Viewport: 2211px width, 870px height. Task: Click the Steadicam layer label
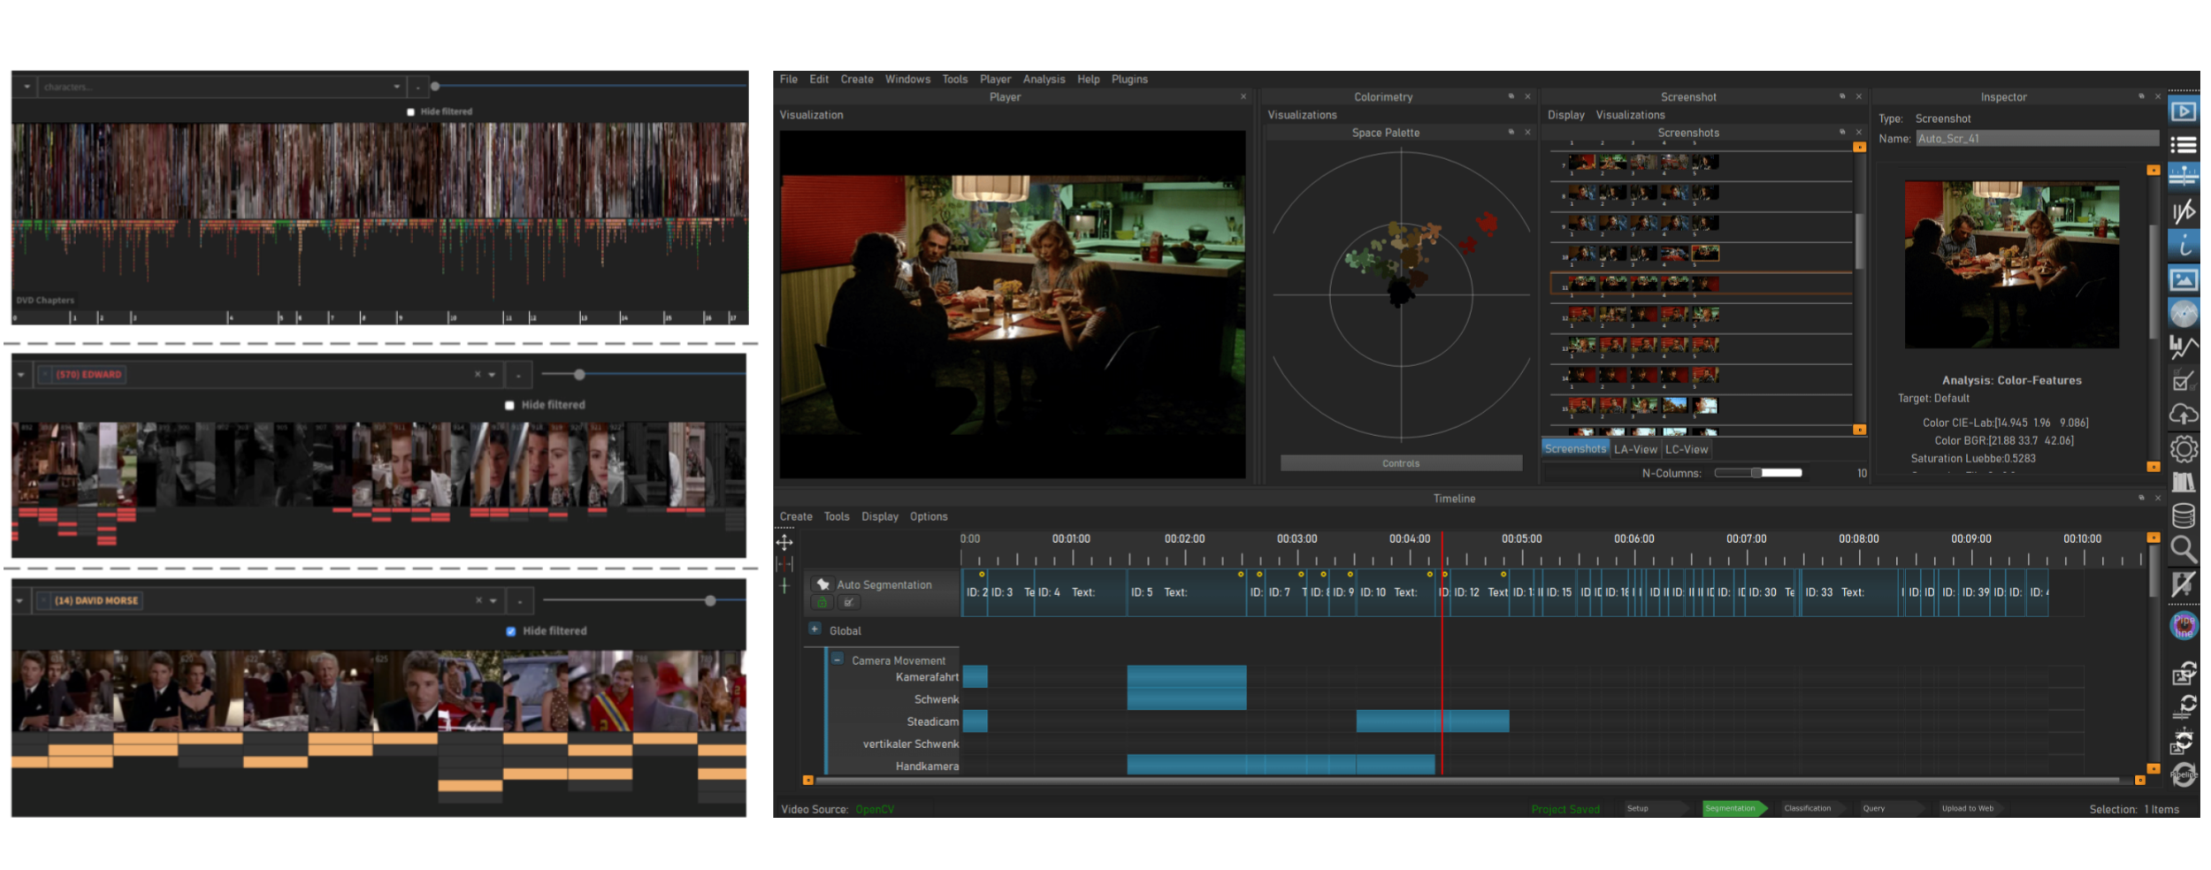tap(932, 722)
